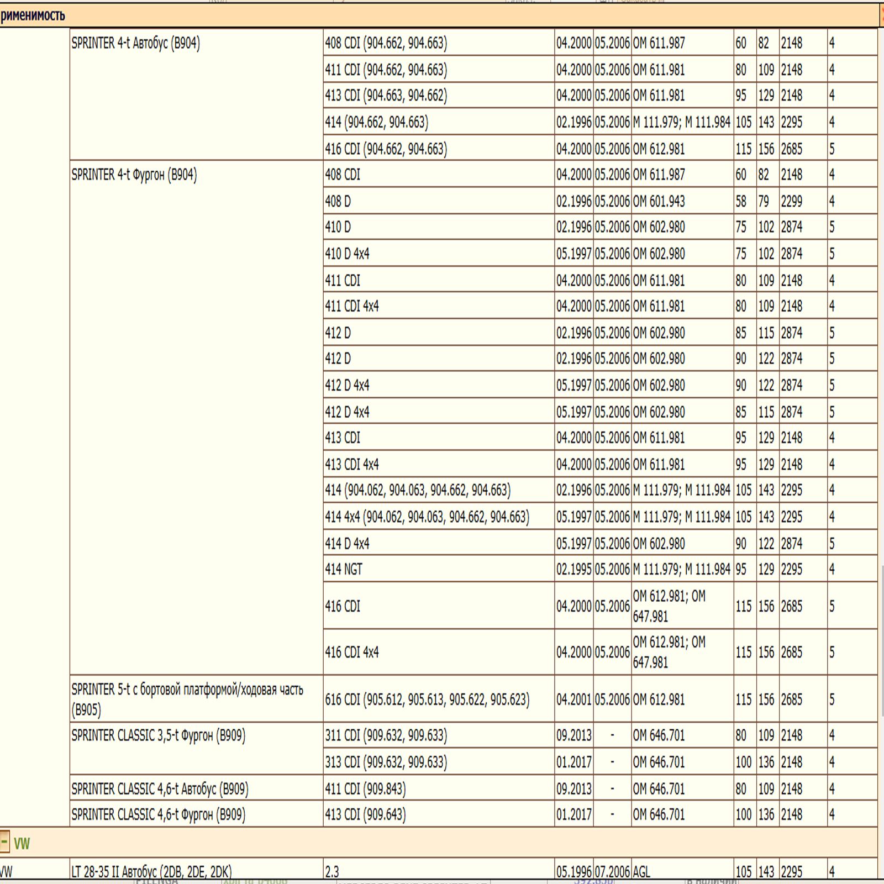This screenshot has height=884, width=884.
Task: Select the 414 NGT modification
Action: [x=344, y=569]
